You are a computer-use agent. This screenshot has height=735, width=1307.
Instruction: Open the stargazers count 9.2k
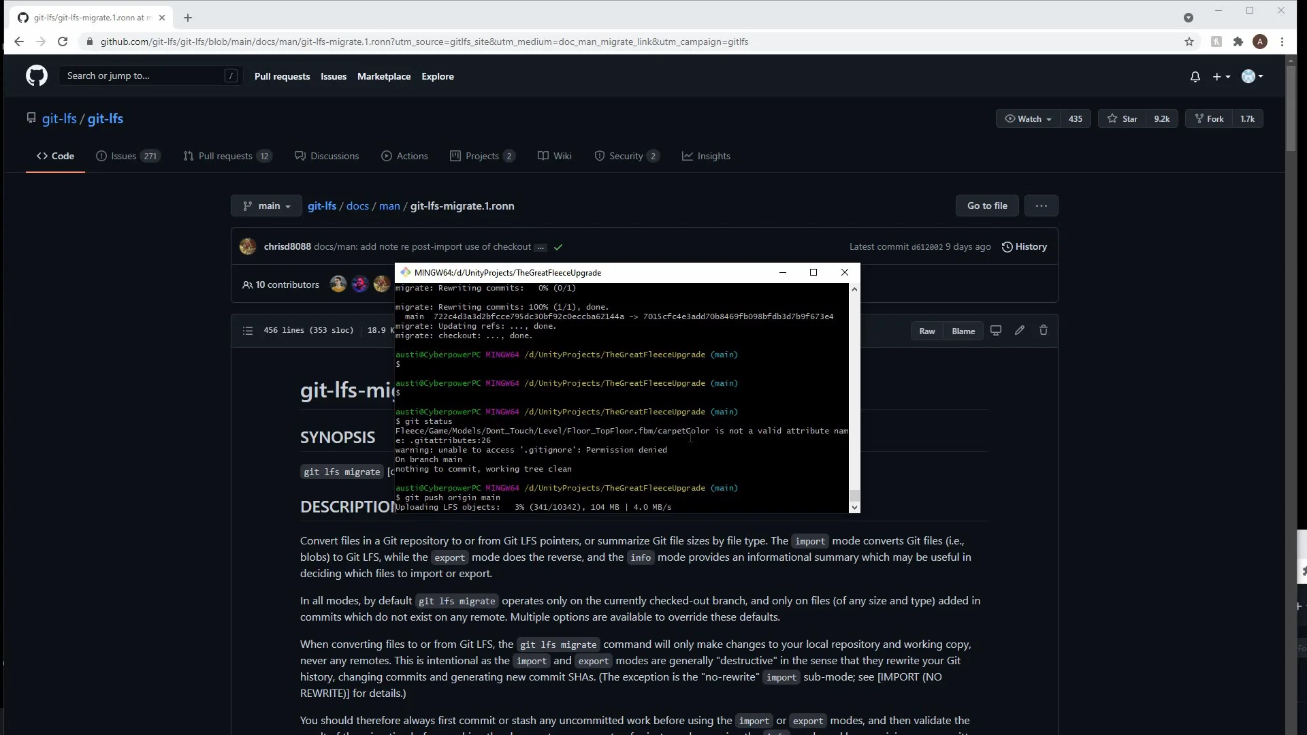click(x=1162, y=118)
